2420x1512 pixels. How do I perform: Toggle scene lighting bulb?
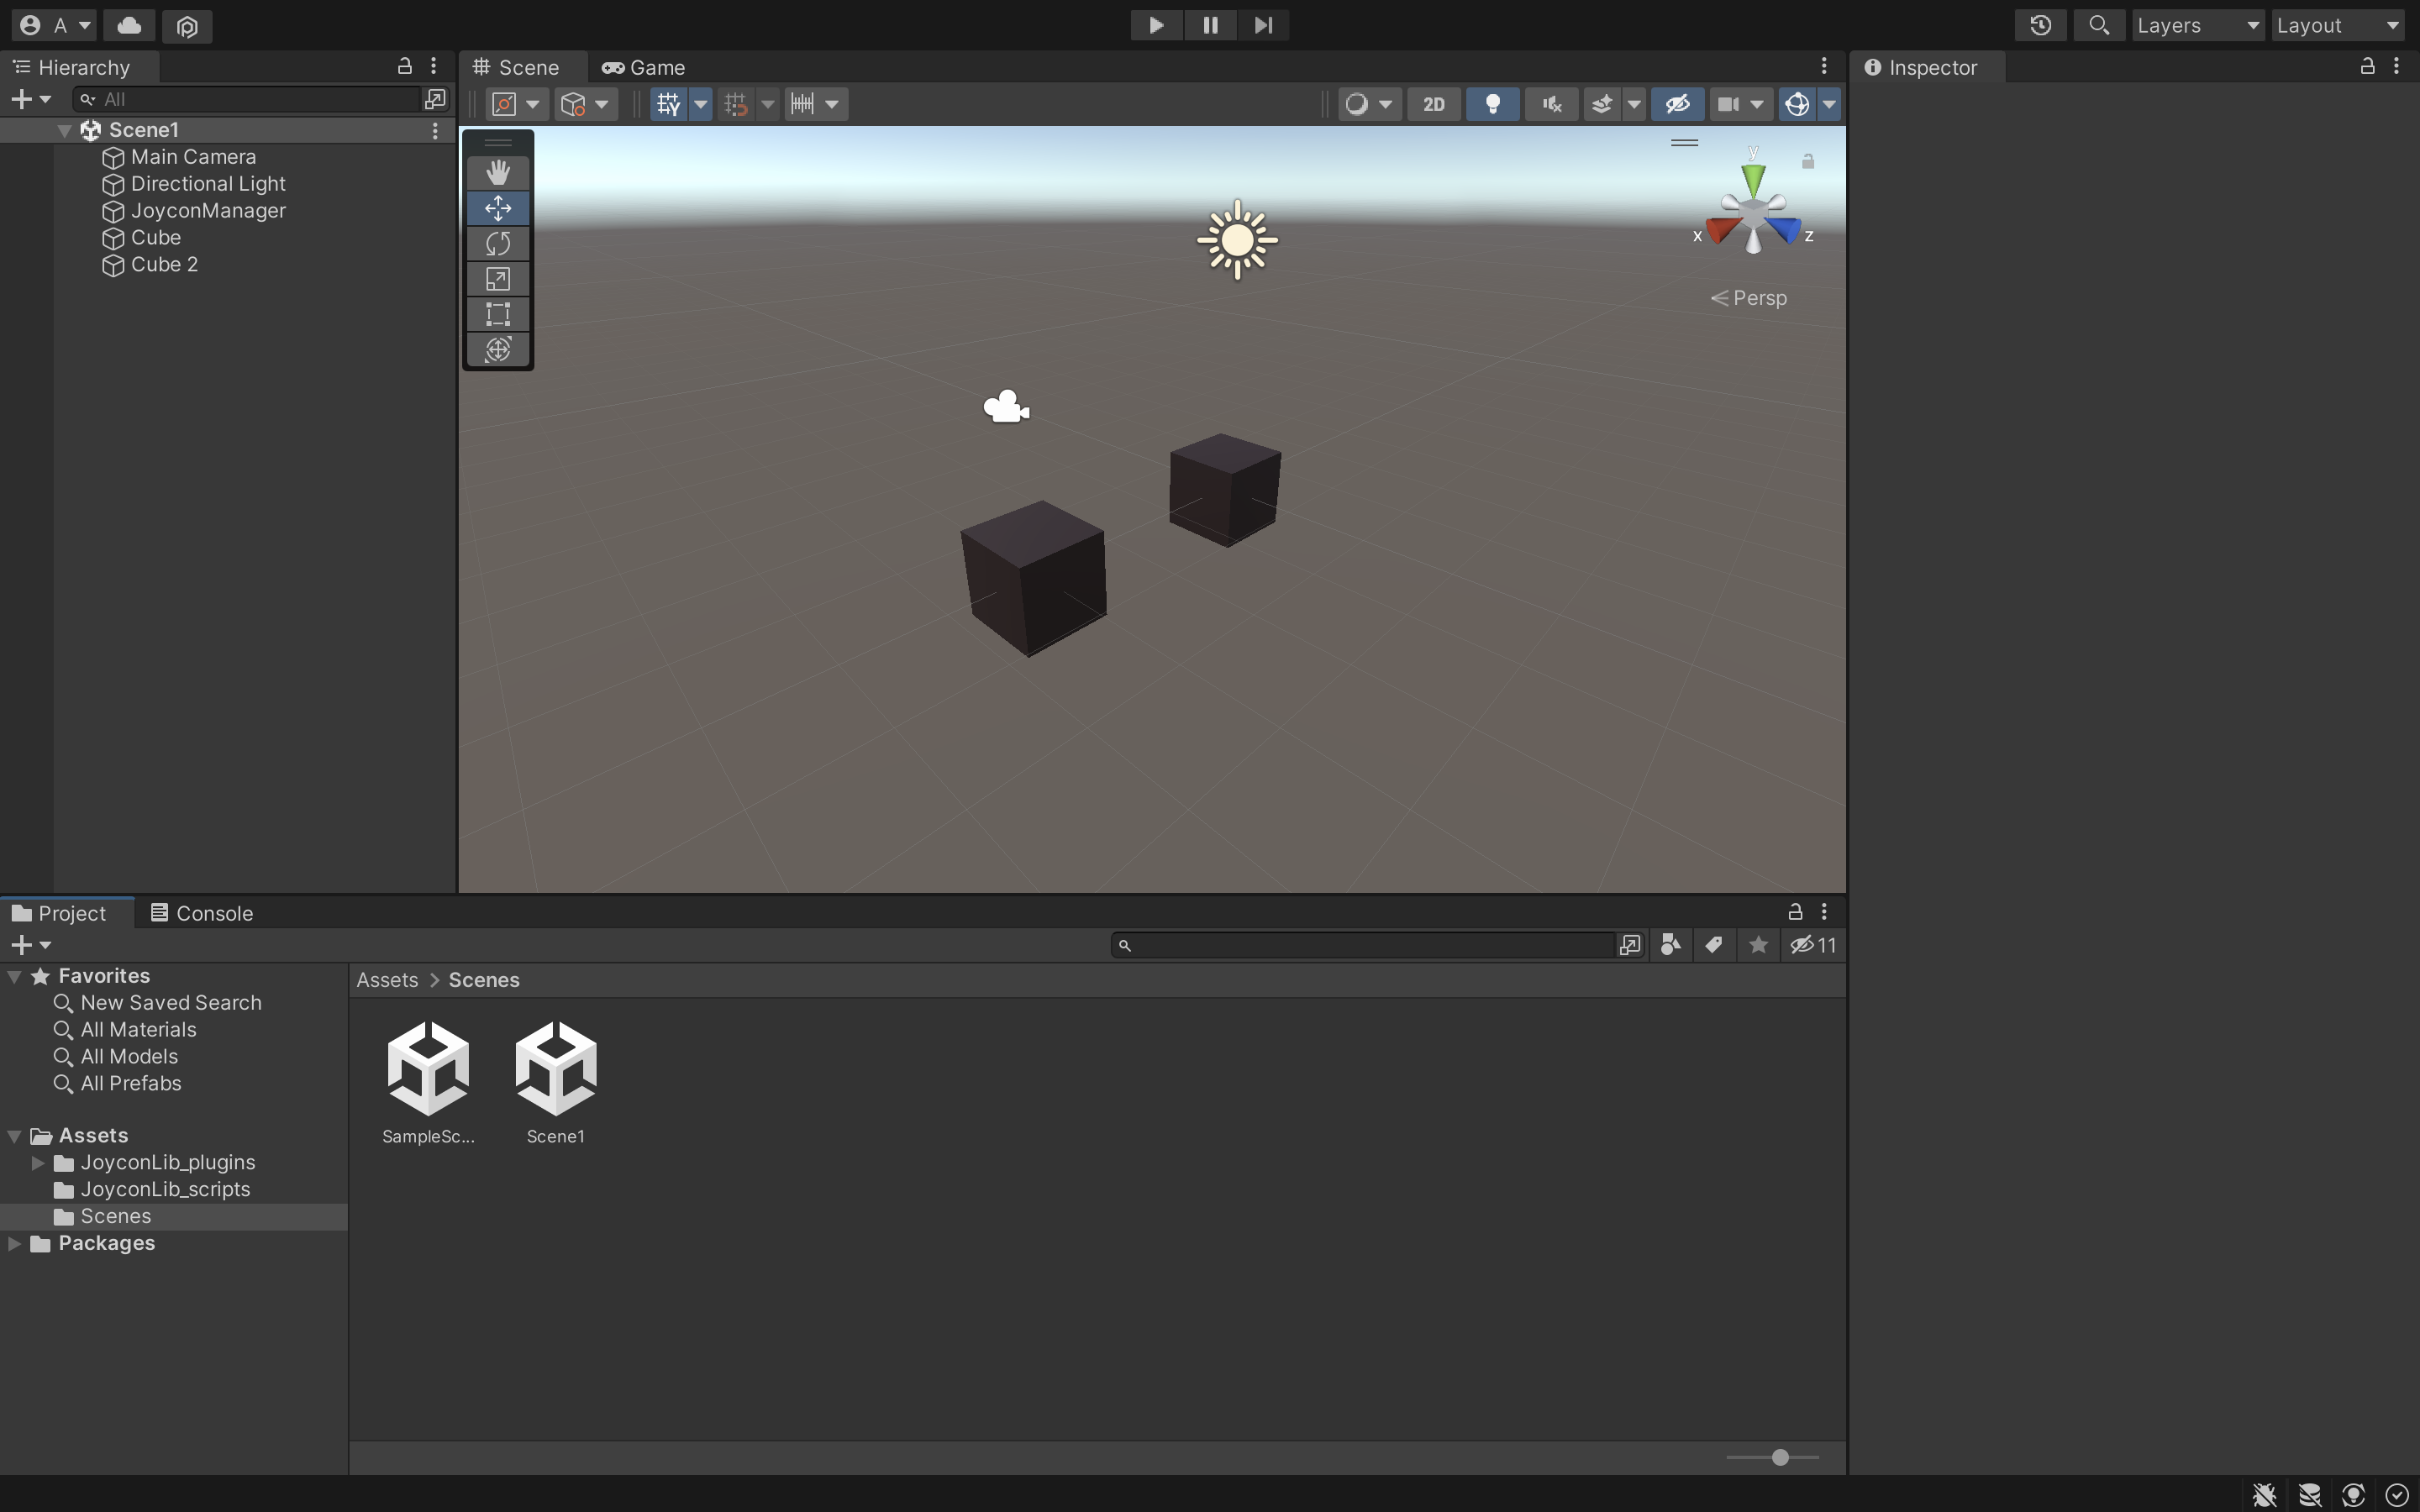(x=1492, y=104)
